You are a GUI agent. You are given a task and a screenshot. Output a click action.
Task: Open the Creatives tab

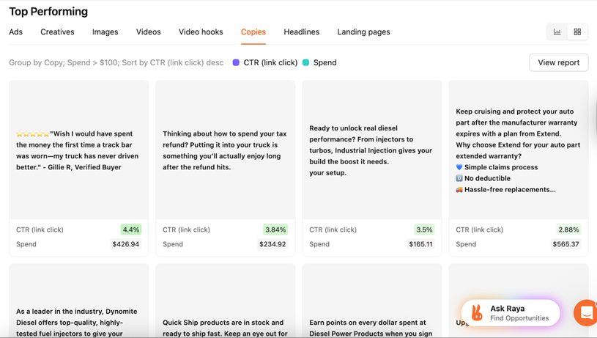57,32
